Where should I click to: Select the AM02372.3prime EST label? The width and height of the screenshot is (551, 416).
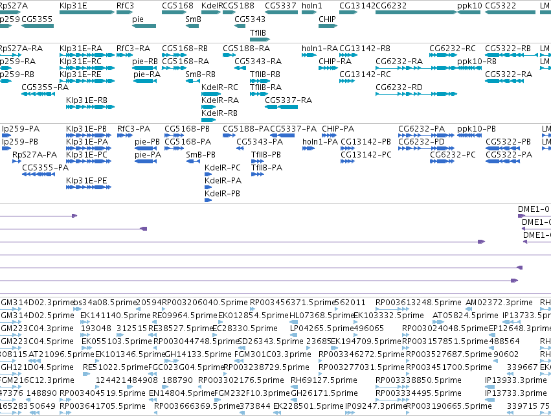[x=499, y=303]
